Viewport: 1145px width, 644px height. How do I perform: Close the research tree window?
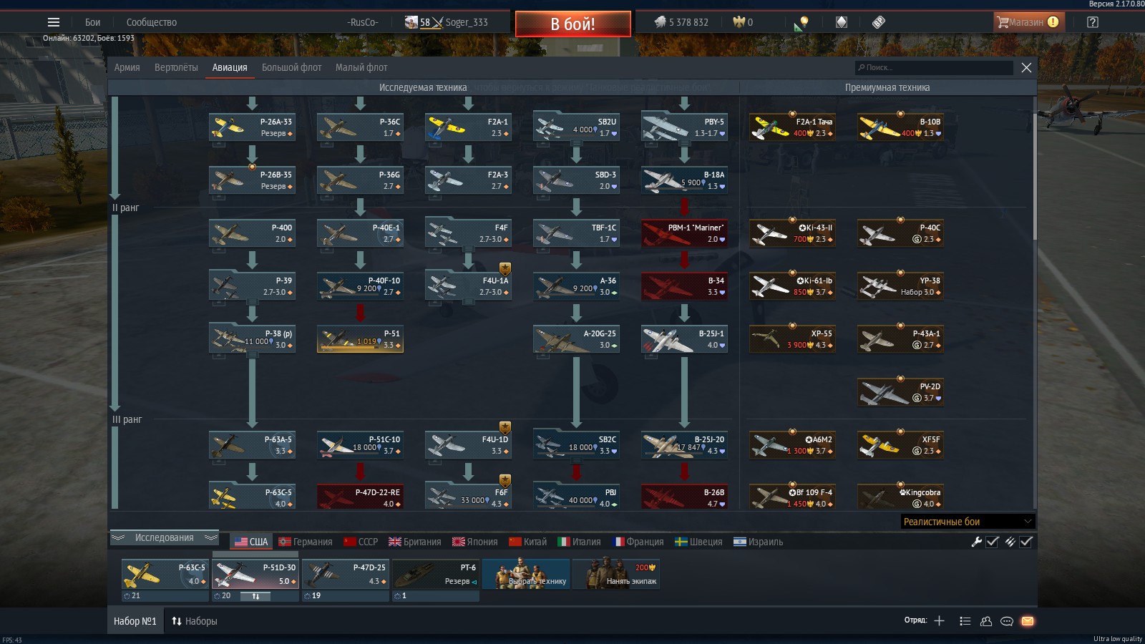click(x=1026, y=67)
